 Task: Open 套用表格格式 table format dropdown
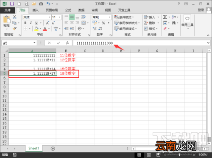tap(127, 23)
